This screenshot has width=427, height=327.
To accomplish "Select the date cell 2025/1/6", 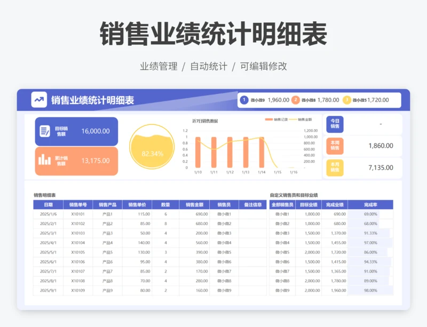I will click(x=48, y=214).
